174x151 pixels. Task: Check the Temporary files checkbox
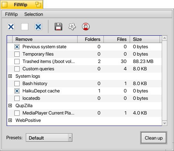17,54
